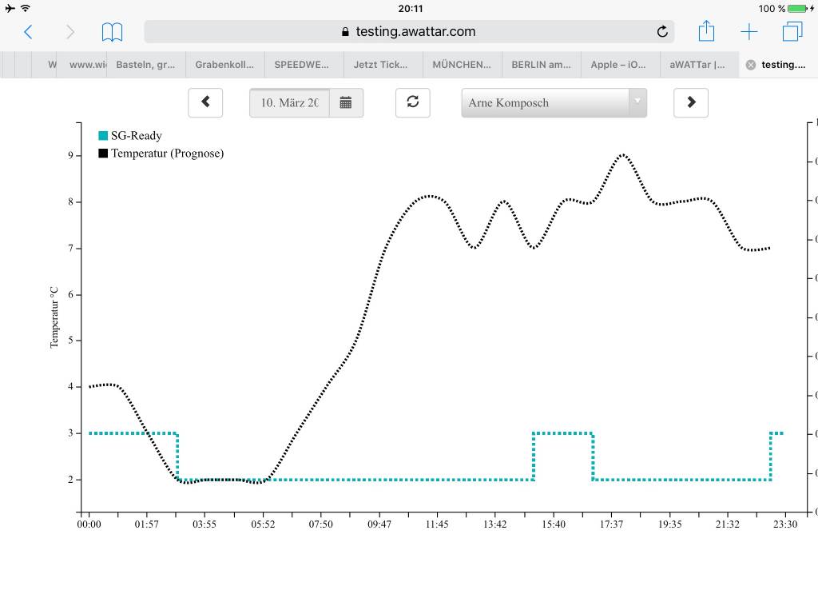Open Safari bookmarks book icon
818x614 pixels.
(x=112, y=32)
